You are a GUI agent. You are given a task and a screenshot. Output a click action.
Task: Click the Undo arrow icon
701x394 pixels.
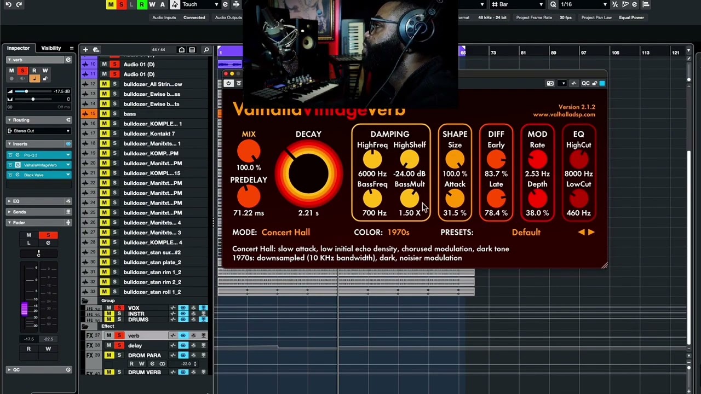click(8, 4)
